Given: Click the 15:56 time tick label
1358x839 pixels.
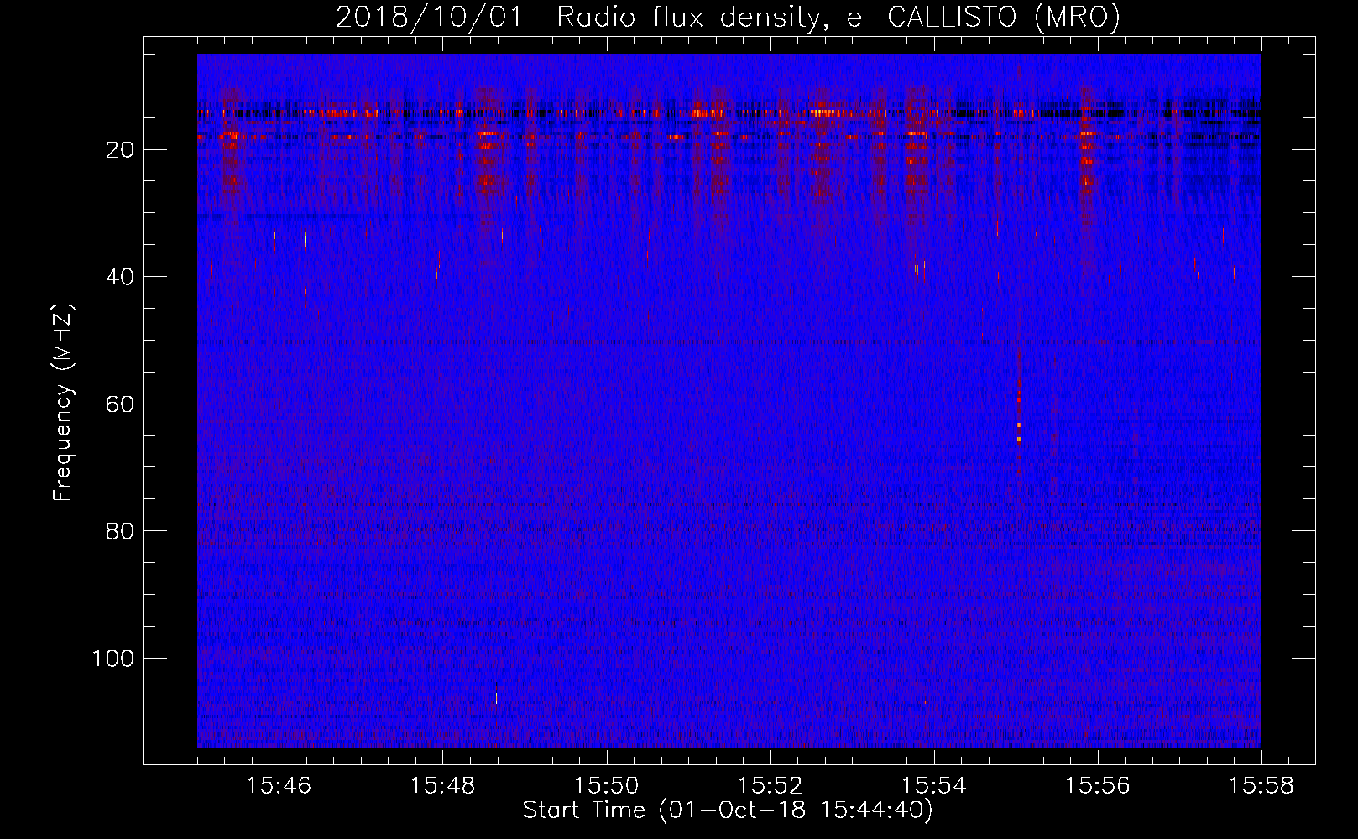Looking at the screenshot, I should pos(1098,785).
